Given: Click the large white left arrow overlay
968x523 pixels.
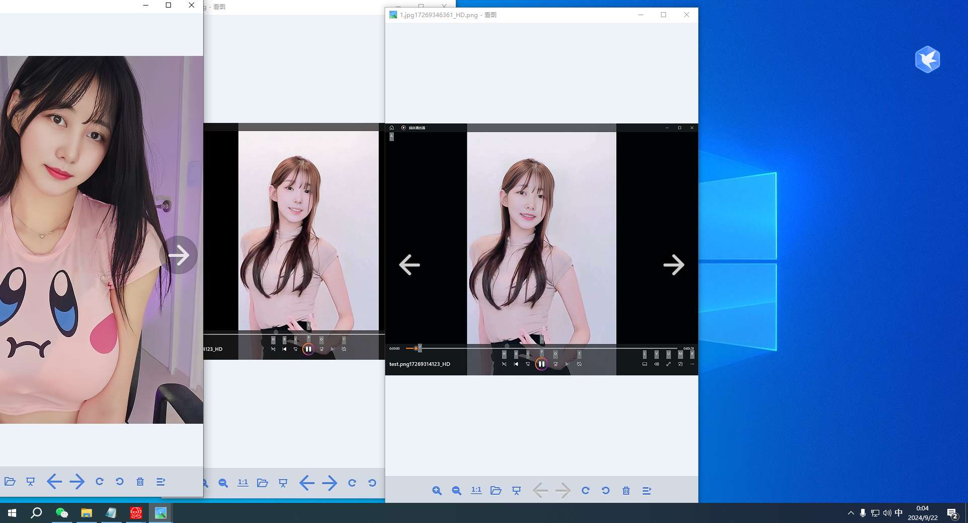Looking at the screenshot, I should point(409,265).
